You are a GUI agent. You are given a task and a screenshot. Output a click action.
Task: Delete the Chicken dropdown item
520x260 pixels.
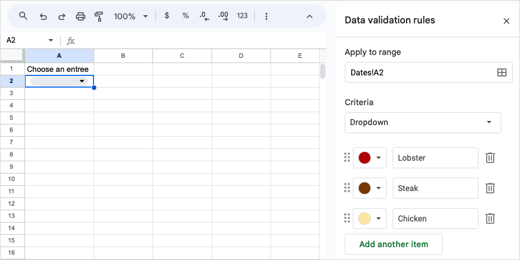point(491,219)
